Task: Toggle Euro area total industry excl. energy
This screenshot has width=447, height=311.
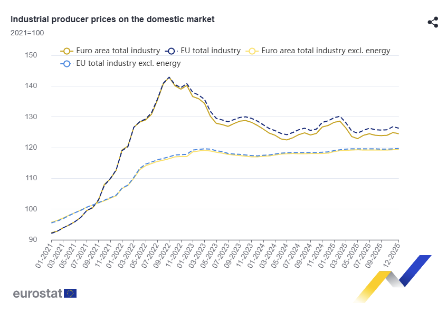Action: (x=326, y=51)
